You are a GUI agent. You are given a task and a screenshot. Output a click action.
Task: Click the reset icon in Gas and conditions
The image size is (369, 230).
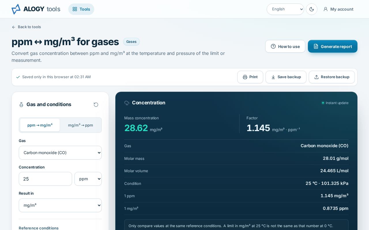(96, 105)
